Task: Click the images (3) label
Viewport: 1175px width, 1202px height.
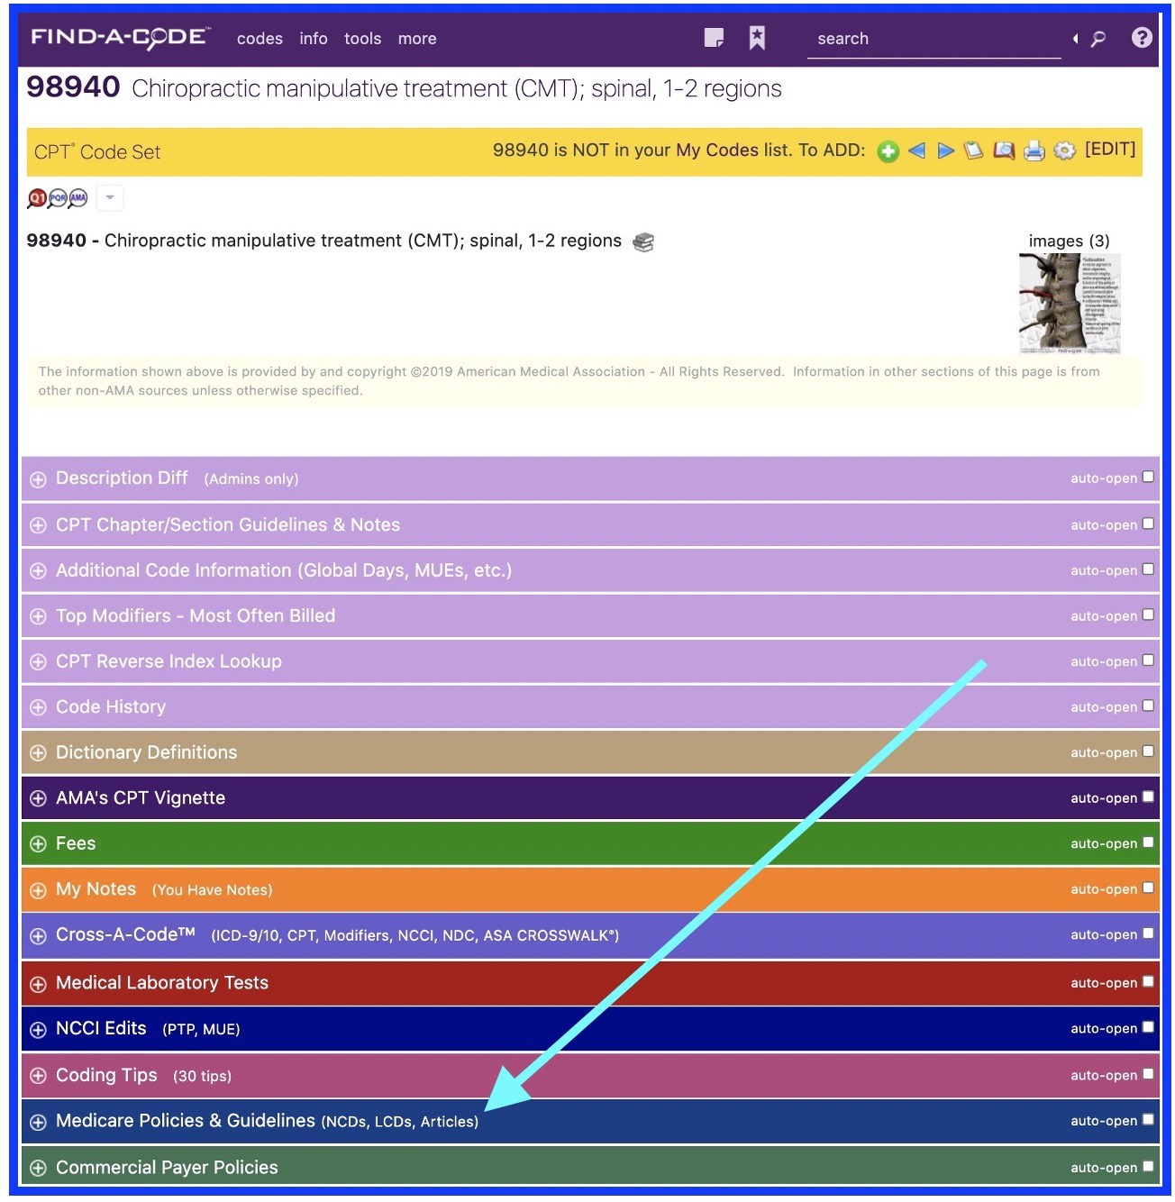Action: pos(1069,241)
